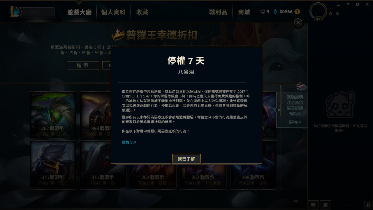
Task: Click the help question mark in title bar
Action: (x=348, y=4)
